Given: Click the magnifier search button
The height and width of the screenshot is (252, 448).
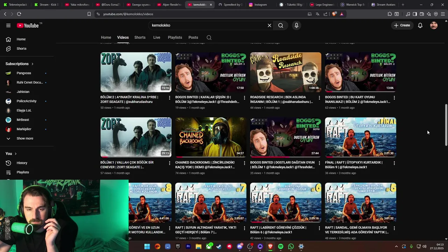Looking at the screenshot, I should pyautogui.click(x=281, y=25).
